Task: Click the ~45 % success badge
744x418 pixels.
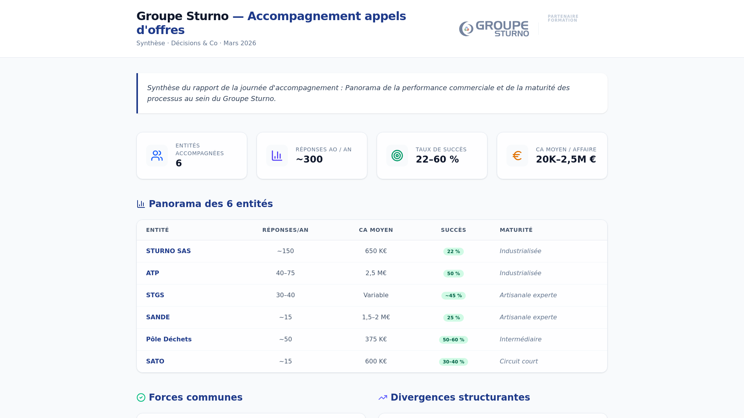Action: [453, 296]
